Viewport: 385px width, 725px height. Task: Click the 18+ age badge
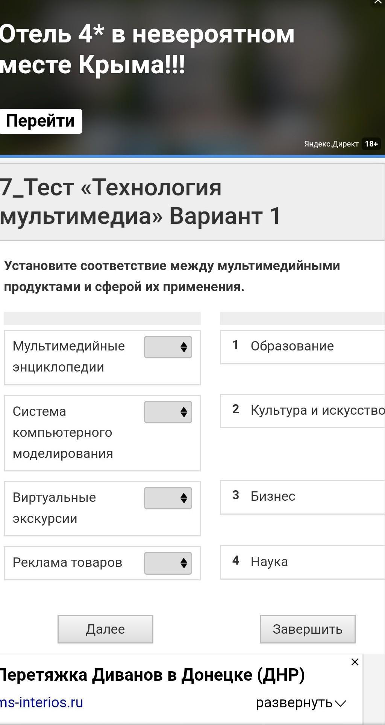click(371, 144)
